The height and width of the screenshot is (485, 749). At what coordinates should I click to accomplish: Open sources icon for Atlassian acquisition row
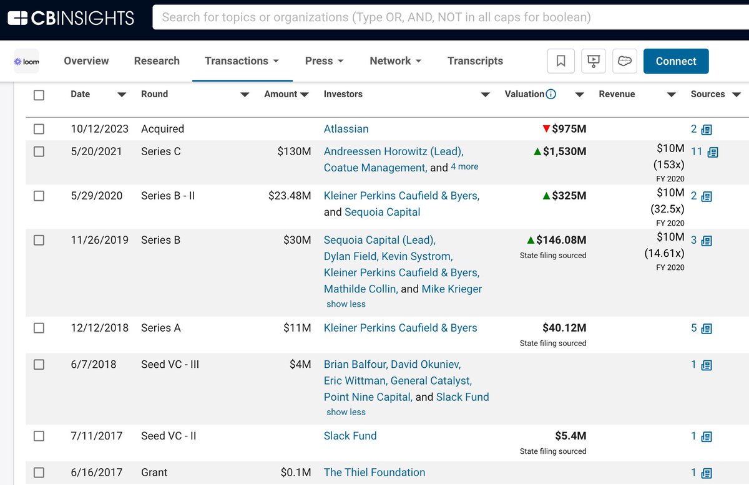[707, 130]
